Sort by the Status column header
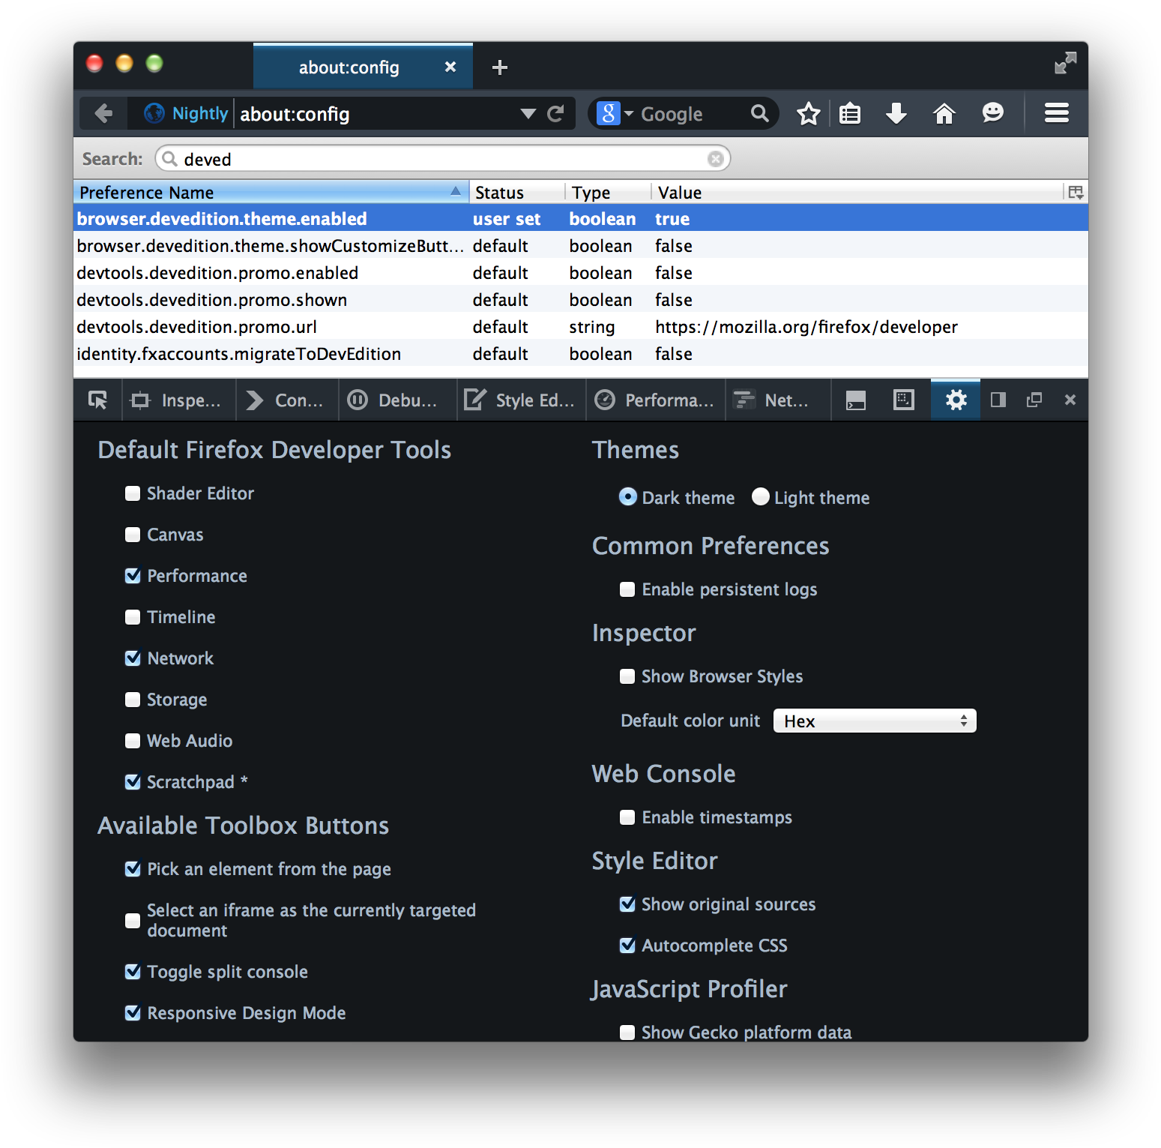 tap(517, 192)
